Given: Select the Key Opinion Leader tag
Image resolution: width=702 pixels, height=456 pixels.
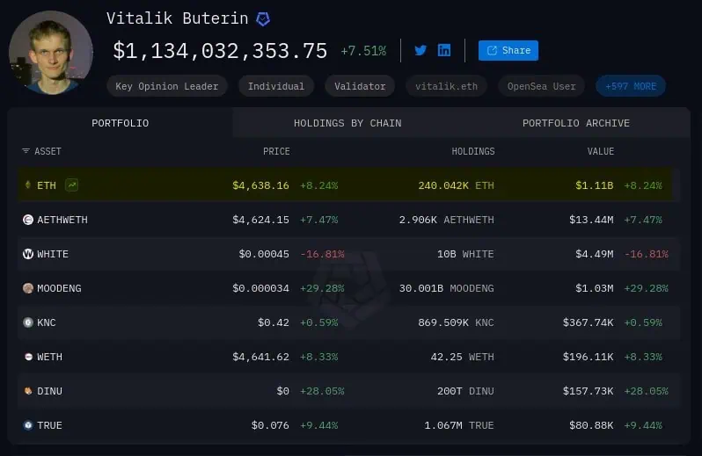Looking at the screenshot, I should [167, 86].
